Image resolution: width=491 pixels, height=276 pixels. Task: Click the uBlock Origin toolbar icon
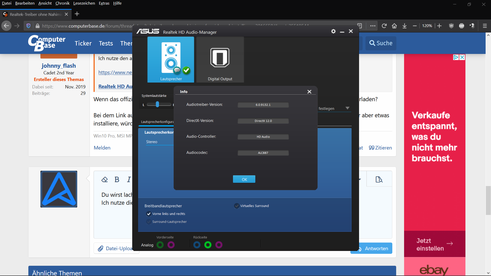click(x=451, y=26)
